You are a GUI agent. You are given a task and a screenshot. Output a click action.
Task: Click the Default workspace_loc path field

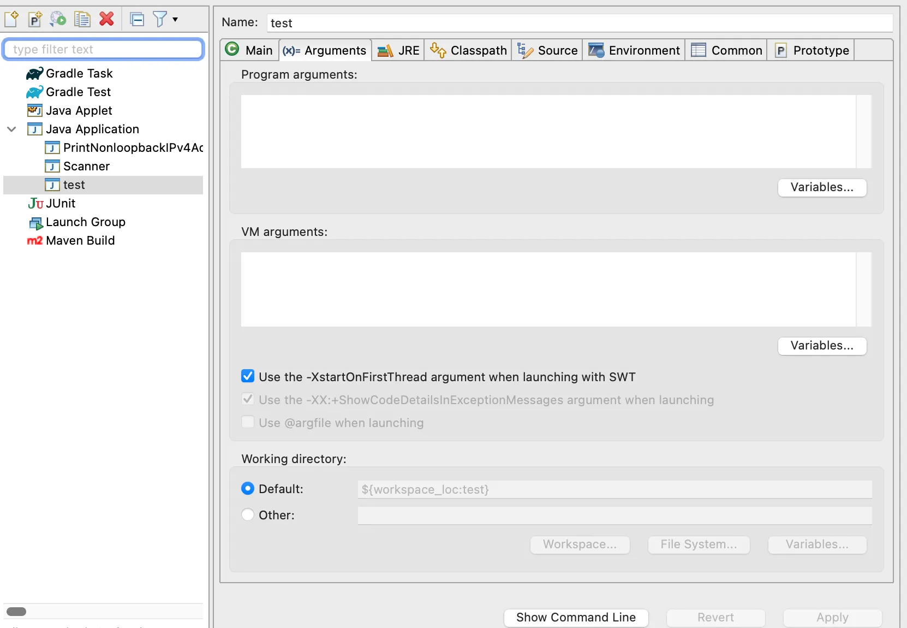pyautogui.click(x=615, y=489)
